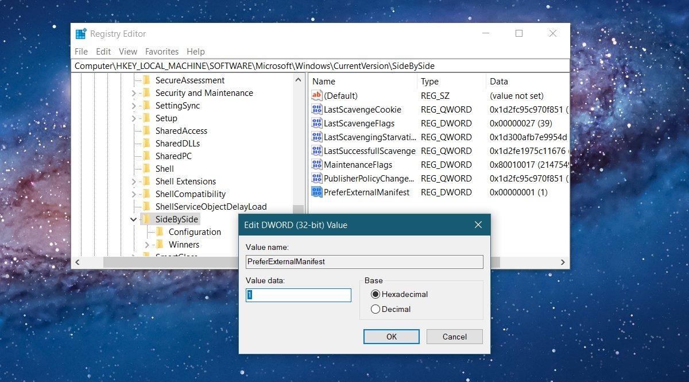Open the Edit menu
This screenshot has height=382, width=689.
point(103,52)
